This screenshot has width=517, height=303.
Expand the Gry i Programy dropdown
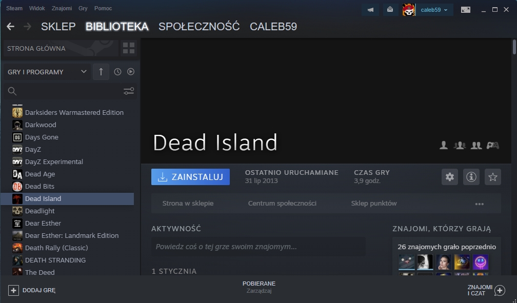47,72
